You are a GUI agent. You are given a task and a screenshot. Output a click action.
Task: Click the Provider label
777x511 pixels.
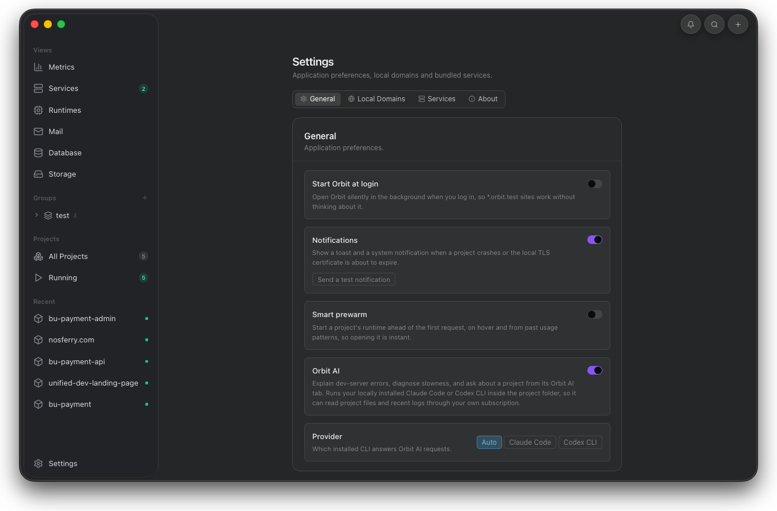pyautogui.click(x=327, y=436)
